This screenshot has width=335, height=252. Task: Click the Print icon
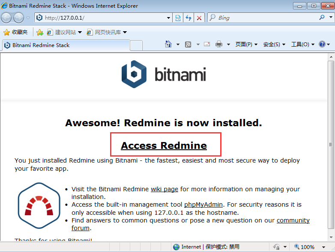[219, 44]
